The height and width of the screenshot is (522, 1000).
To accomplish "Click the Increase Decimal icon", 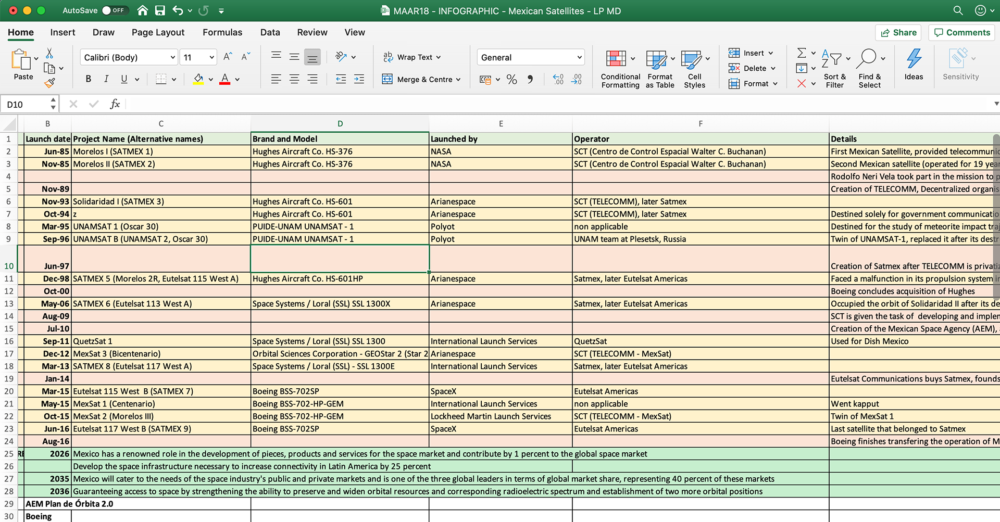I will click(558, 79).
